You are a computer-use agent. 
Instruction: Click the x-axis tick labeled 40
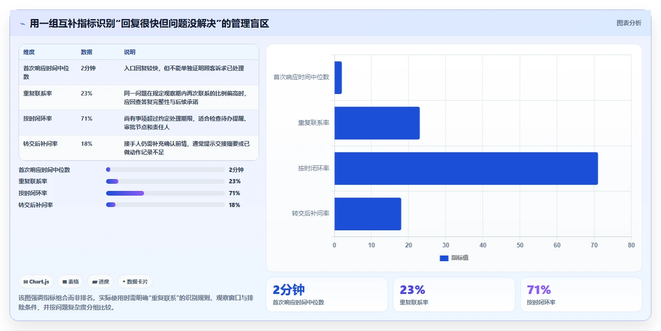click(483, 245)
